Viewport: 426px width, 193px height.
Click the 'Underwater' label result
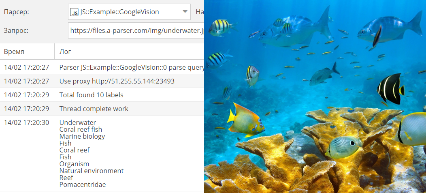point(78,122)
